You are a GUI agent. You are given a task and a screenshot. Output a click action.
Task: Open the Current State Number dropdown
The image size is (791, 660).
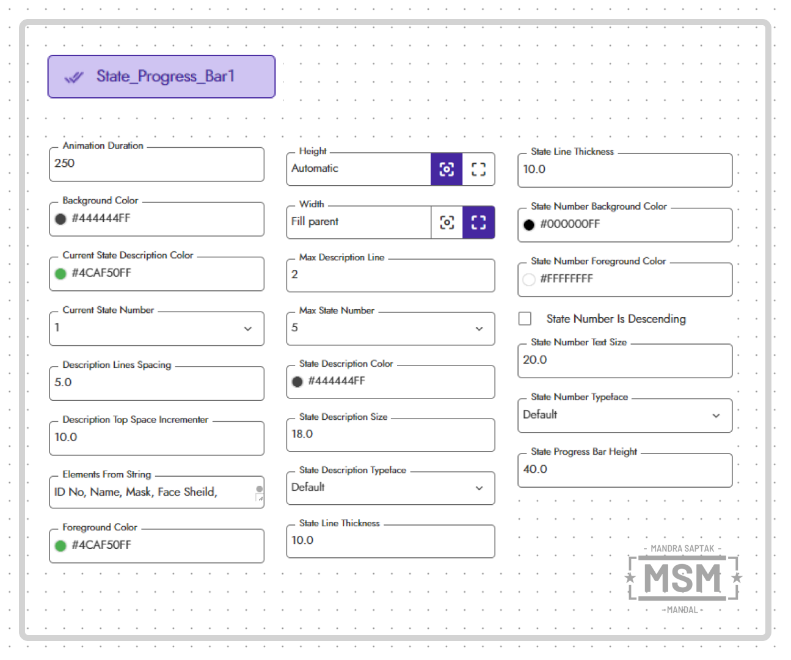[156, 329]
